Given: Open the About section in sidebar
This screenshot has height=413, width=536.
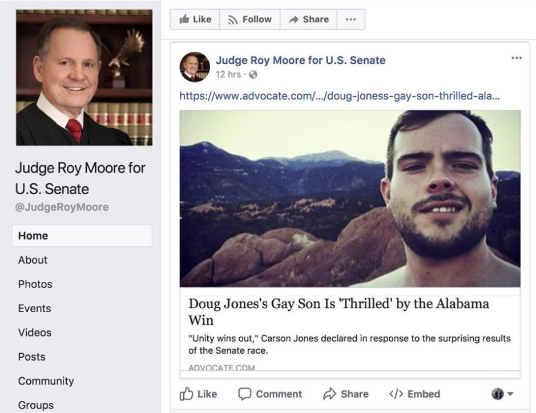Looking at the screenshot, I should [33, 260].
